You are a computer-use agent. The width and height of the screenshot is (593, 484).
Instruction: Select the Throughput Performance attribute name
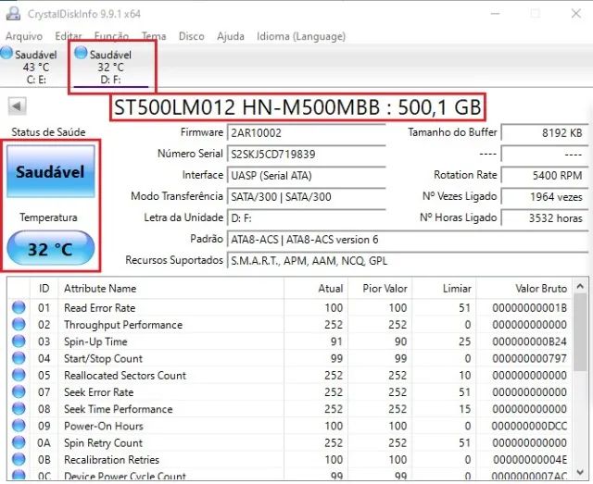tap(123, 325)
